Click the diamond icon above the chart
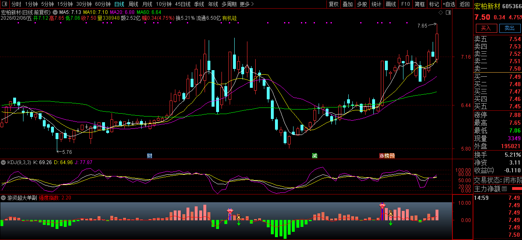 pyautogui.click(x=440, y=13)
